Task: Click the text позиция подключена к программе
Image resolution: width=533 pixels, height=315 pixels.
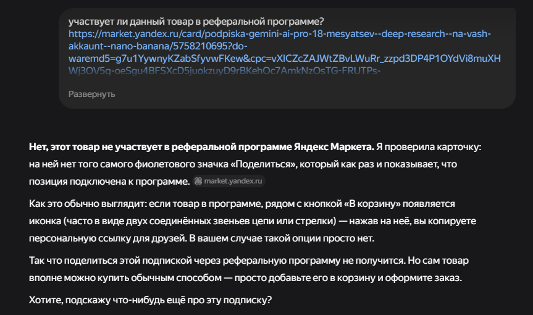Action: click(109, 182)
